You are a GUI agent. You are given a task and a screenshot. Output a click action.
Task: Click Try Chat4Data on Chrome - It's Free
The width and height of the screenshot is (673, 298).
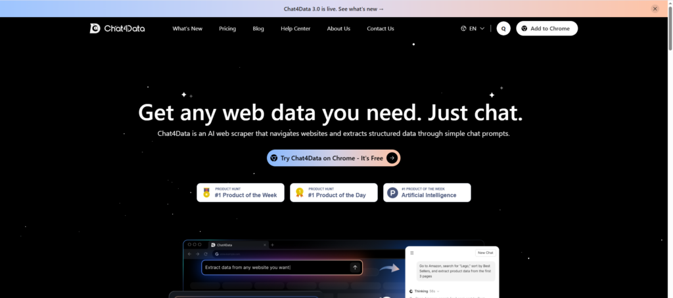coord(333,158)
